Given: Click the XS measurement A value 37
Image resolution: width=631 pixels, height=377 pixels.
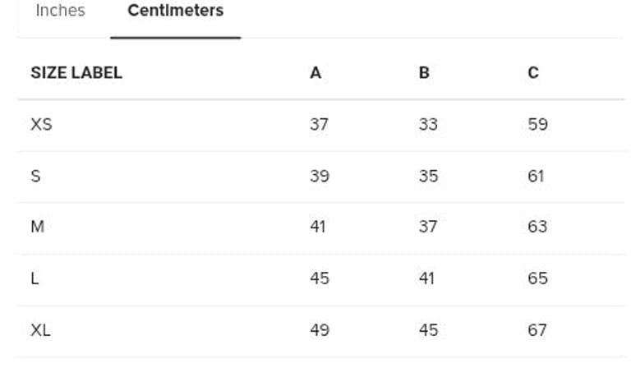Looking at the screenshot, I should point(319,125).
